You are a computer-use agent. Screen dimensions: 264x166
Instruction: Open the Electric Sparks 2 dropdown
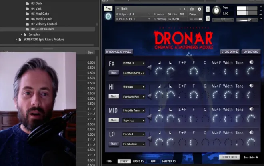click(x=134, y=73)
